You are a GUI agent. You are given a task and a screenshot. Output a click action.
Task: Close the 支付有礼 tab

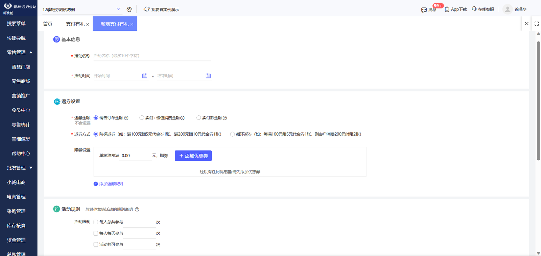[x=88, y=24]
